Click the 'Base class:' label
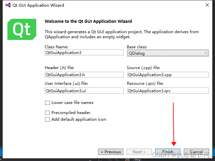The height and width of the screenshot is (161, 215). pos(137,47)
